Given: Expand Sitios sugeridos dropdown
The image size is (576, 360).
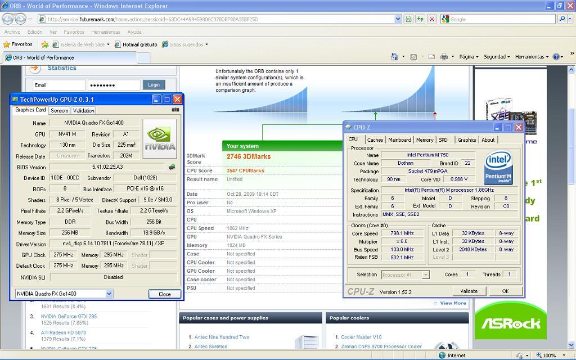Looking at the screenshot, I should pos(207,44).
